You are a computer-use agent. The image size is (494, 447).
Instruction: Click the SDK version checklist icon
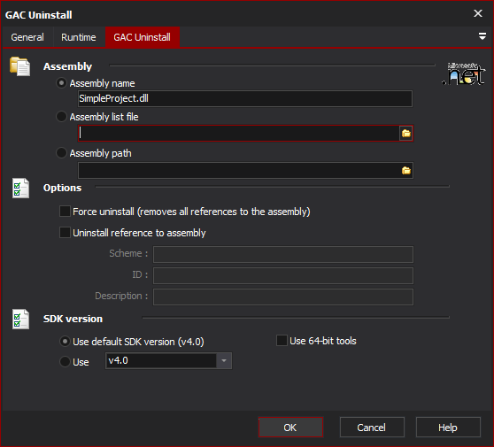pyautogui.click(x=20, y=320)
